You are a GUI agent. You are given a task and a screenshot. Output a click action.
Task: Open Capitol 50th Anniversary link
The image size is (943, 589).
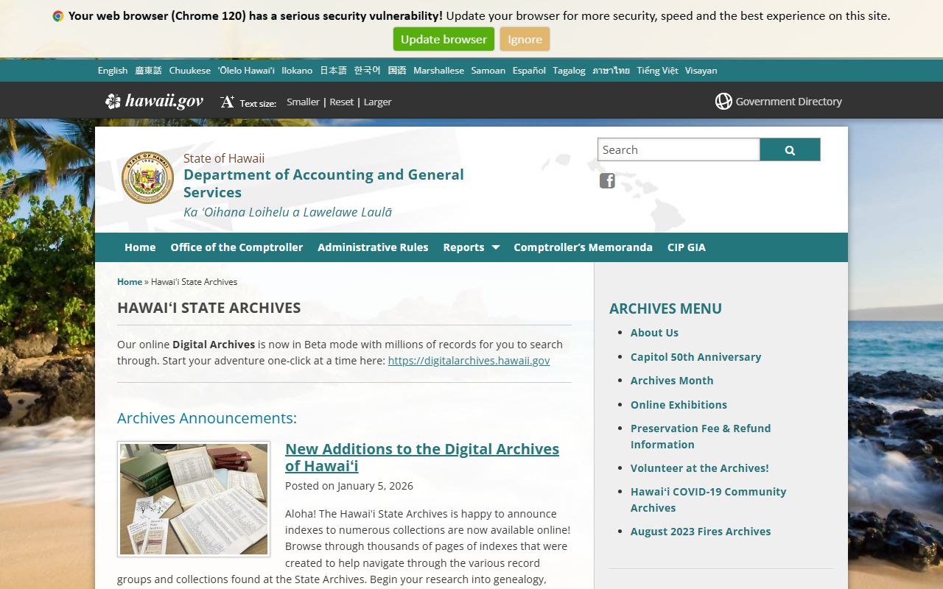tap(695, 357)
